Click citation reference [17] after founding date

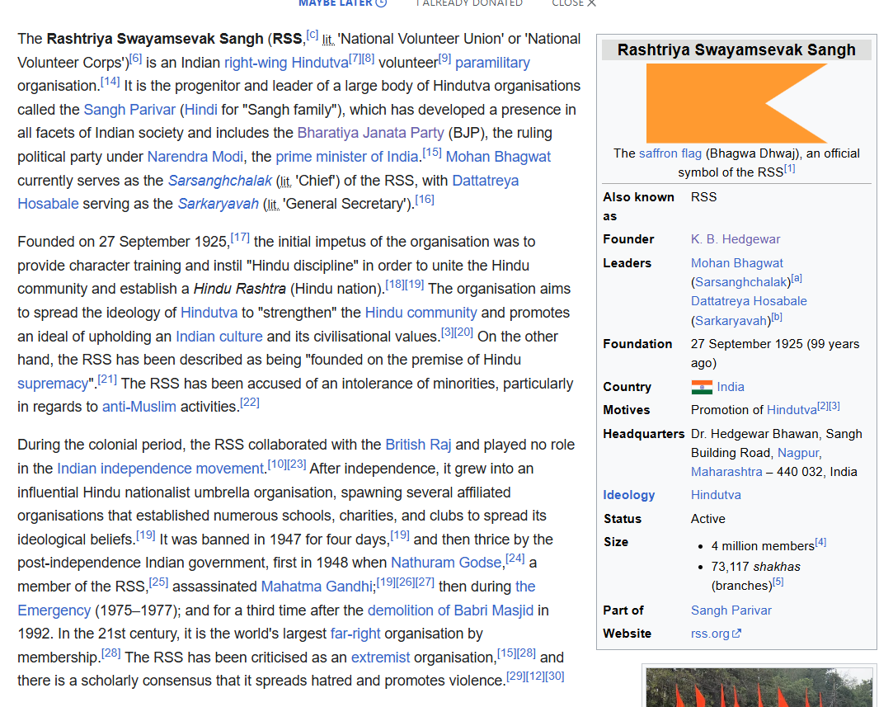pyautogui.click(x=240, y=238)
